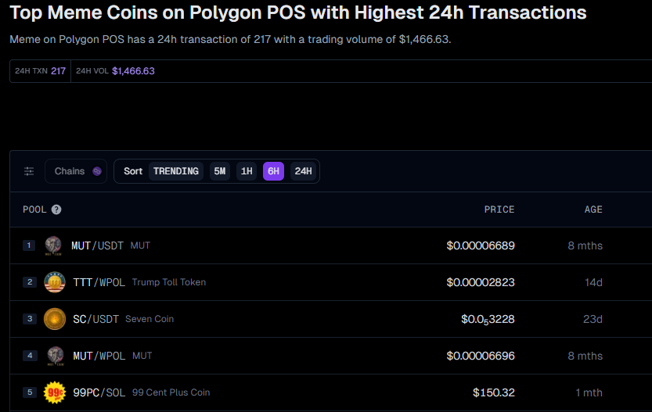652x412 pixels.
Task: Click the age 8 mths for MUT/USDT
Action: pyautogui.click(x=585, y=245)
